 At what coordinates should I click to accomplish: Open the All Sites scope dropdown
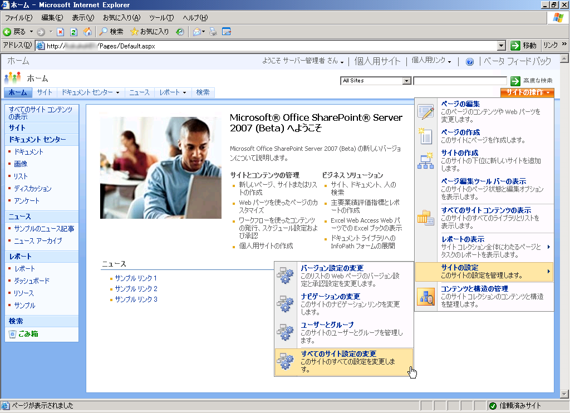406,81
